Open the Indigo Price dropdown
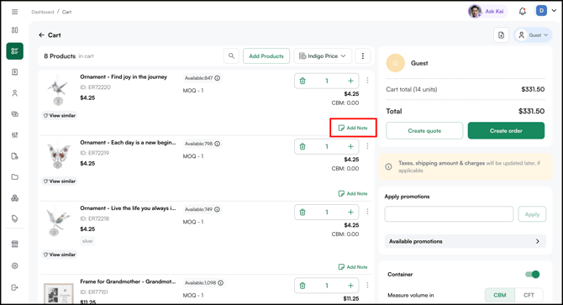 (323, 56)
